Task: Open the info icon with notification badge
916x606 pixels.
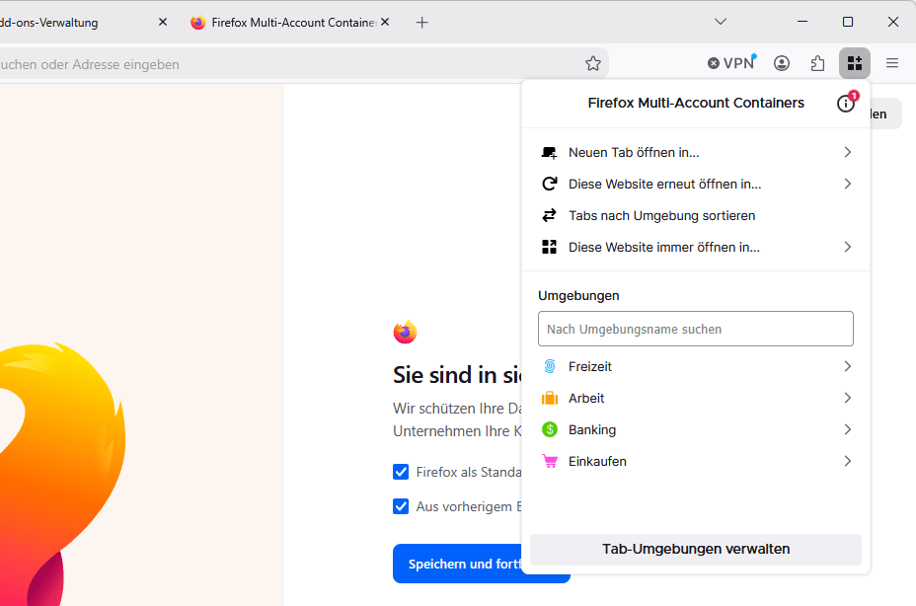Action: (x=847, y=103)
